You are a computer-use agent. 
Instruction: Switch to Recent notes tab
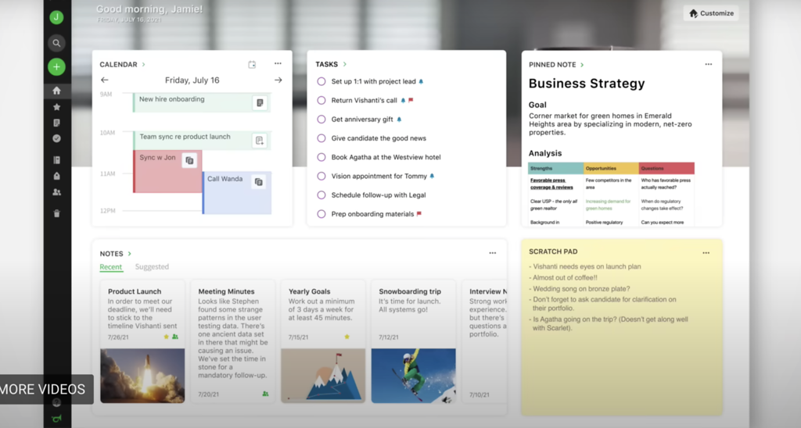point(111,267)
